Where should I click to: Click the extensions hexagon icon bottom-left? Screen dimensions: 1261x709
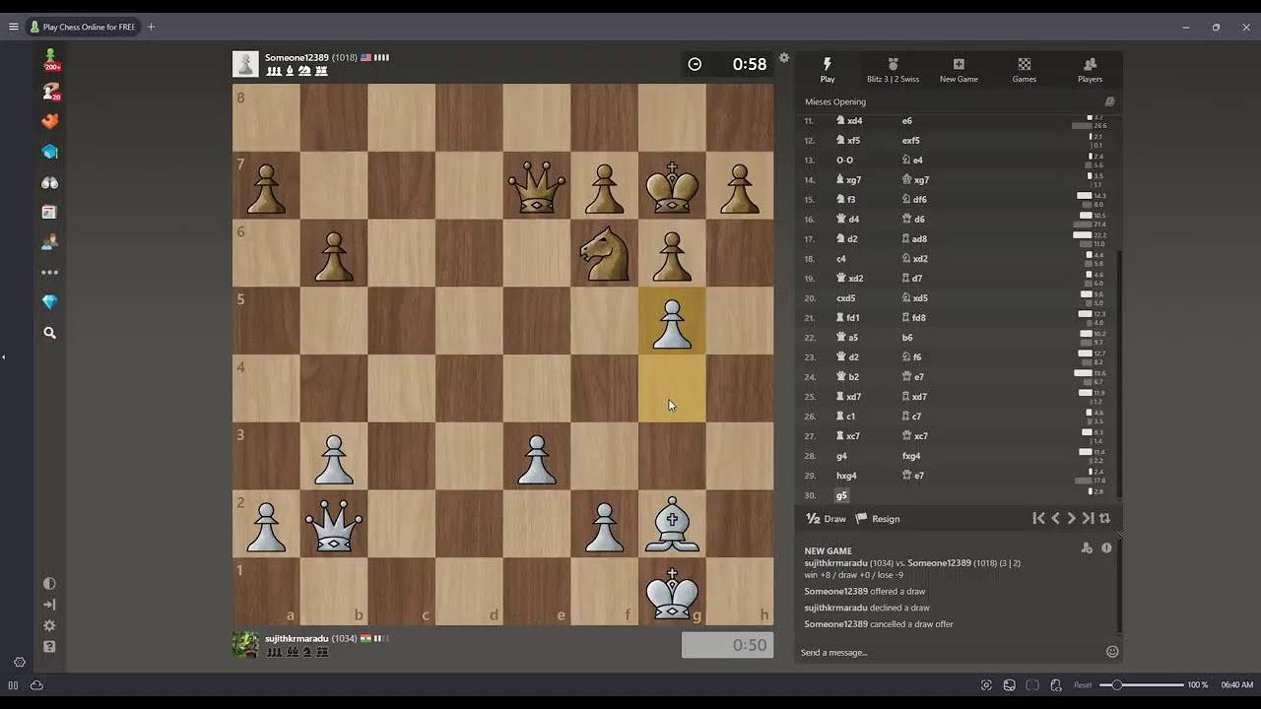pyautogui.click(x=19, y=662)
